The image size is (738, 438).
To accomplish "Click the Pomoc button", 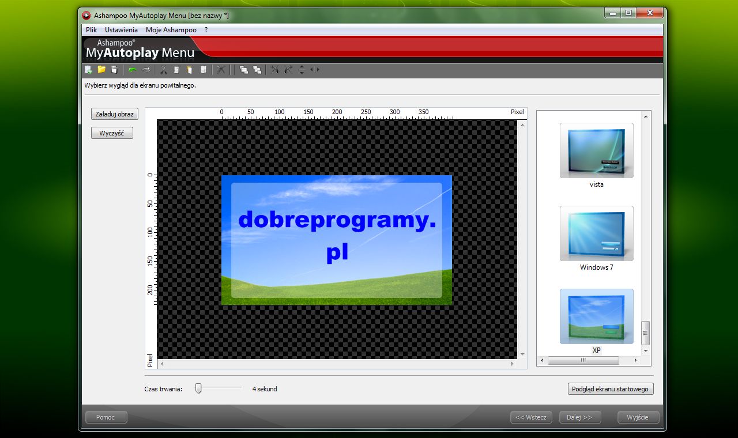I will coord(106,417).
